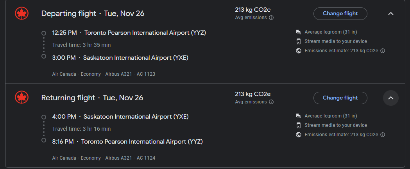Click the departing 213 kg CO2e value
The image size is (410, 169).
tap(252, 10)
